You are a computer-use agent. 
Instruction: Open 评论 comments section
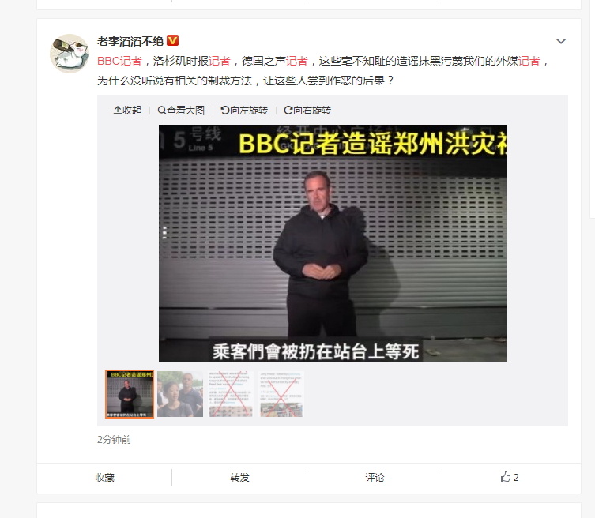tap(375, 478)
